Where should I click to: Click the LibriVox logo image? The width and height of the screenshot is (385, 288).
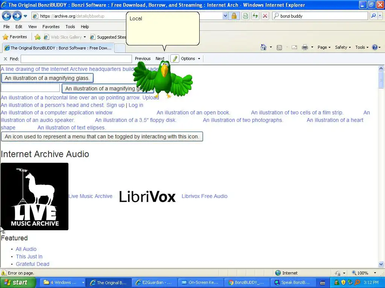point(147,196)
